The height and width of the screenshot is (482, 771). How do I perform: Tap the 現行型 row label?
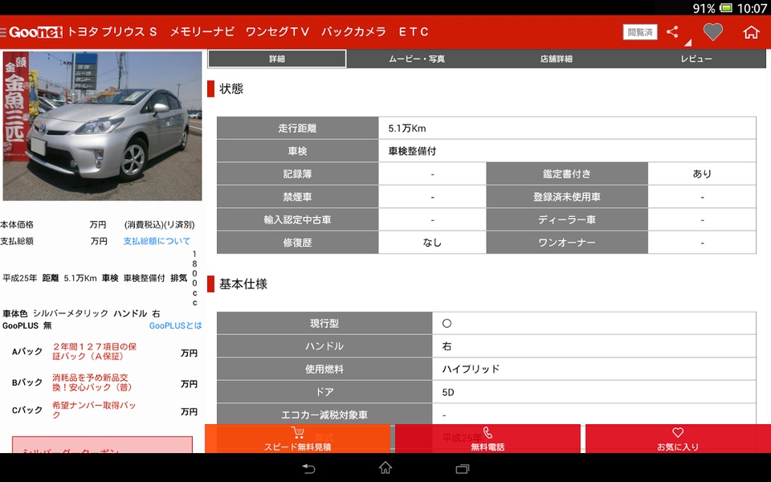[x=324, y=323]
